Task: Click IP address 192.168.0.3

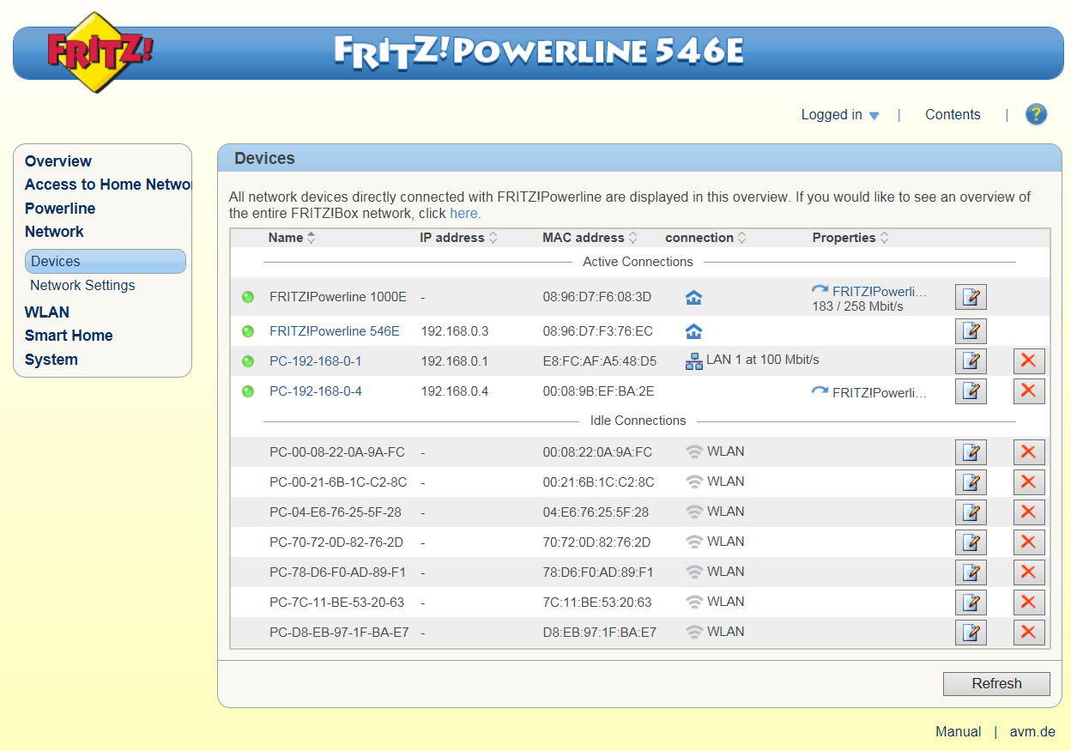Action: (x=455, y=331)
